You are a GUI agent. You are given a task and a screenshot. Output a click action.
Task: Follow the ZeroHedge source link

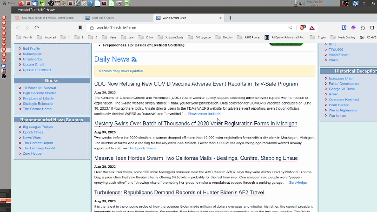pyautogui.click(x=298, y=183)
